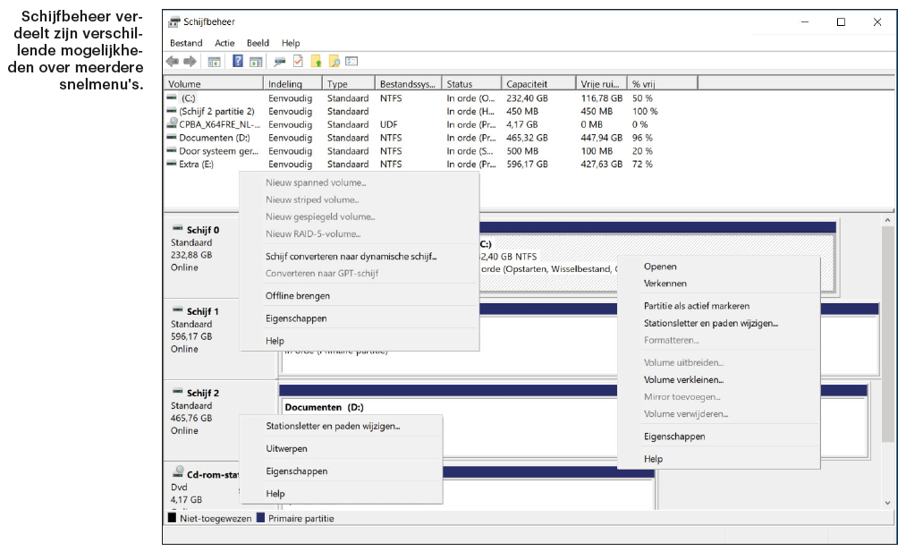Open the Actie menu
Viewport: 906px width, 551px height.
tap(224, 42)
